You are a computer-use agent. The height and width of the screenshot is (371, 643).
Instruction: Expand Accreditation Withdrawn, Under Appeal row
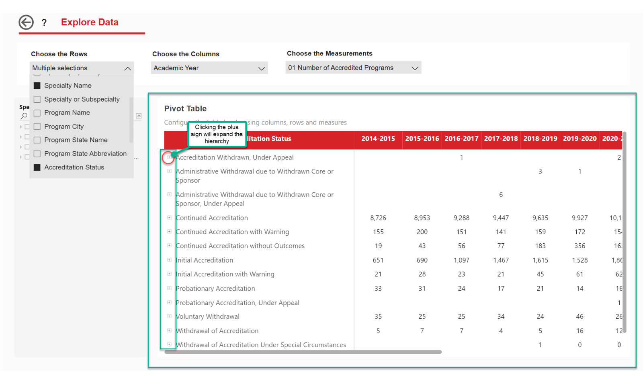point(169,157)
